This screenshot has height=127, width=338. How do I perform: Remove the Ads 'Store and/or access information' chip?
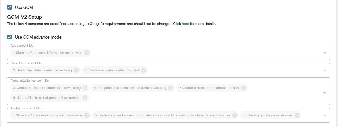tap(87, 53)
